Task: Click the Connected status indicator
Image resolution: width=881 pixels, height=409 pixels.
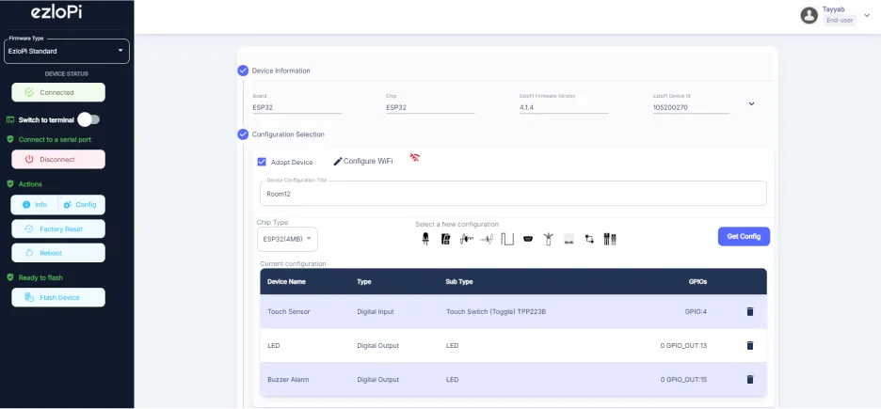Action: coord(58,92)
